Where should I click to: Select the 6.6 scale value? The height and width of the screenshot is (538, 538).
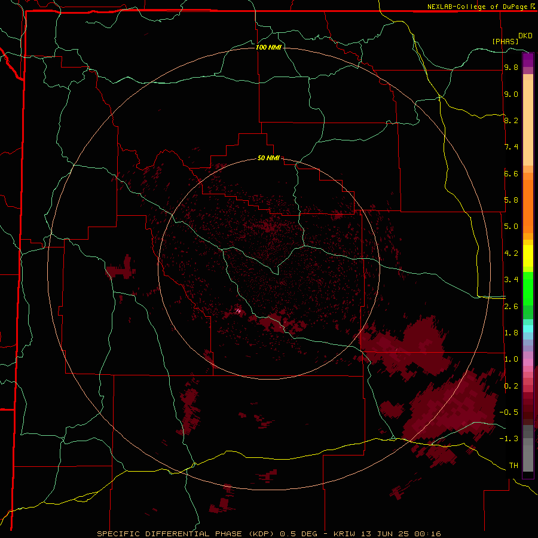pos(511,173)
